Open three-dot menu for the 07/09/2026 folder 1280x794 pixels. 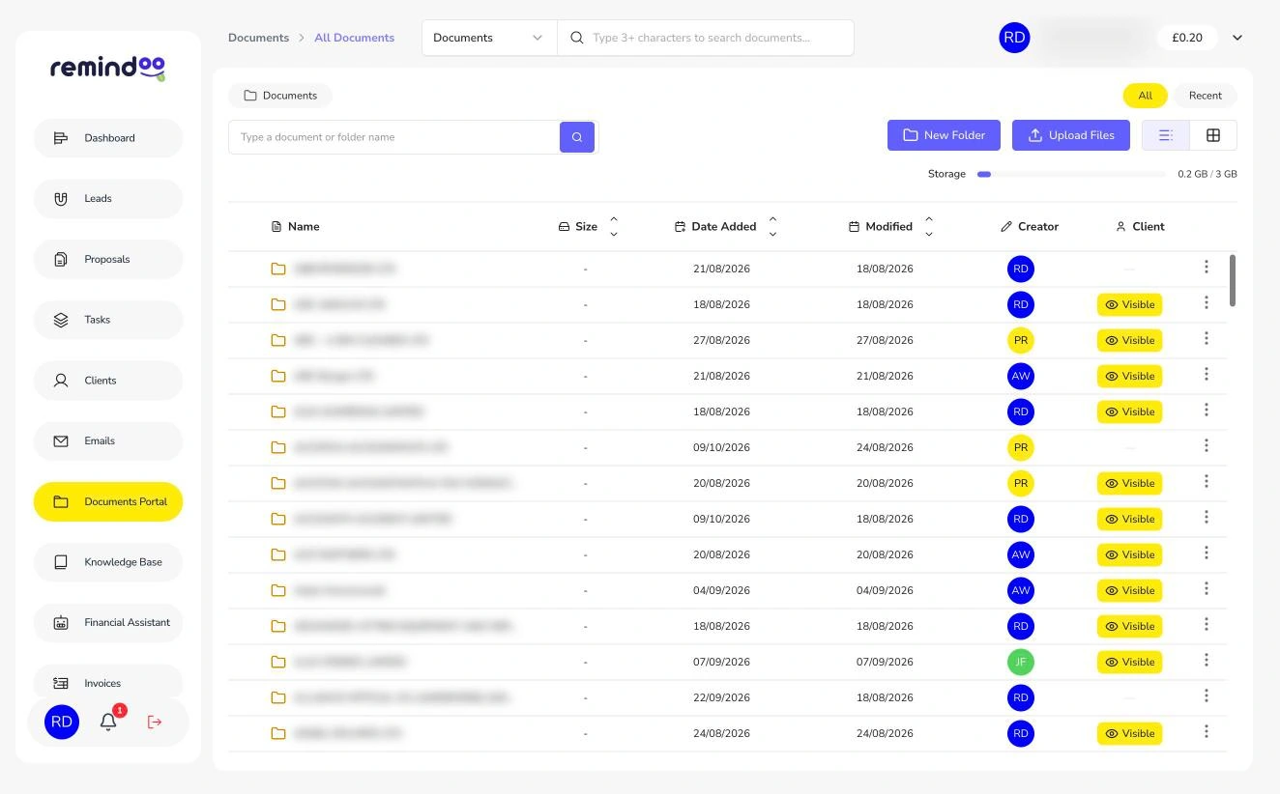(x=1206, y=661)
